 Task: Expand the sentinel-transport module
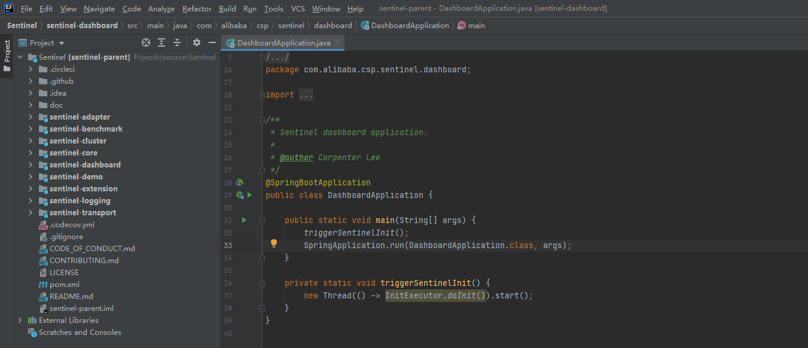pyautogui.click(x=31, y=213)
